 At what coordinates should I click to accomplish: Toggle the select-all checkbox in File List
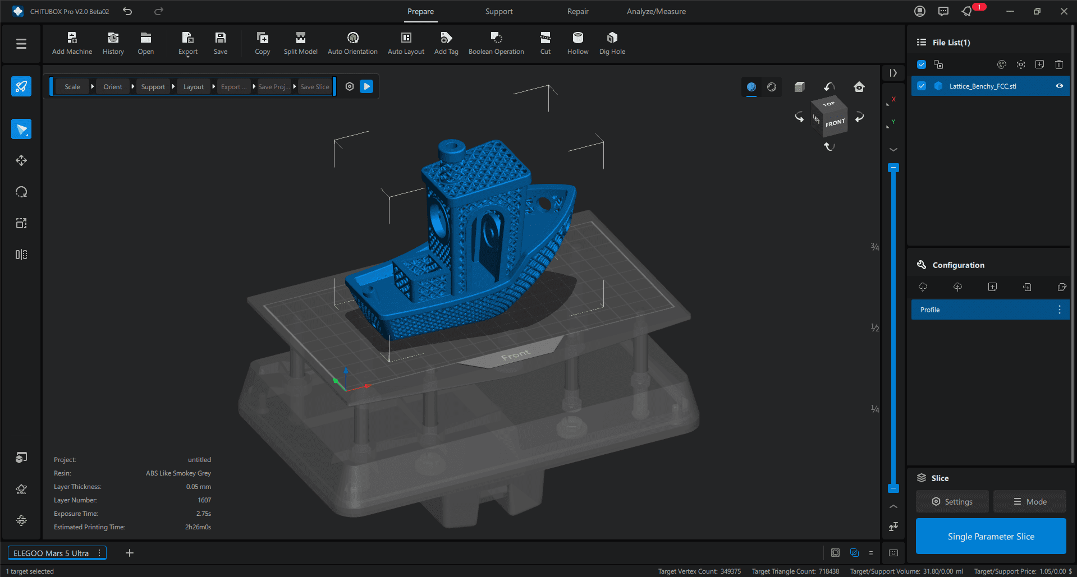(x=922, y=64)
